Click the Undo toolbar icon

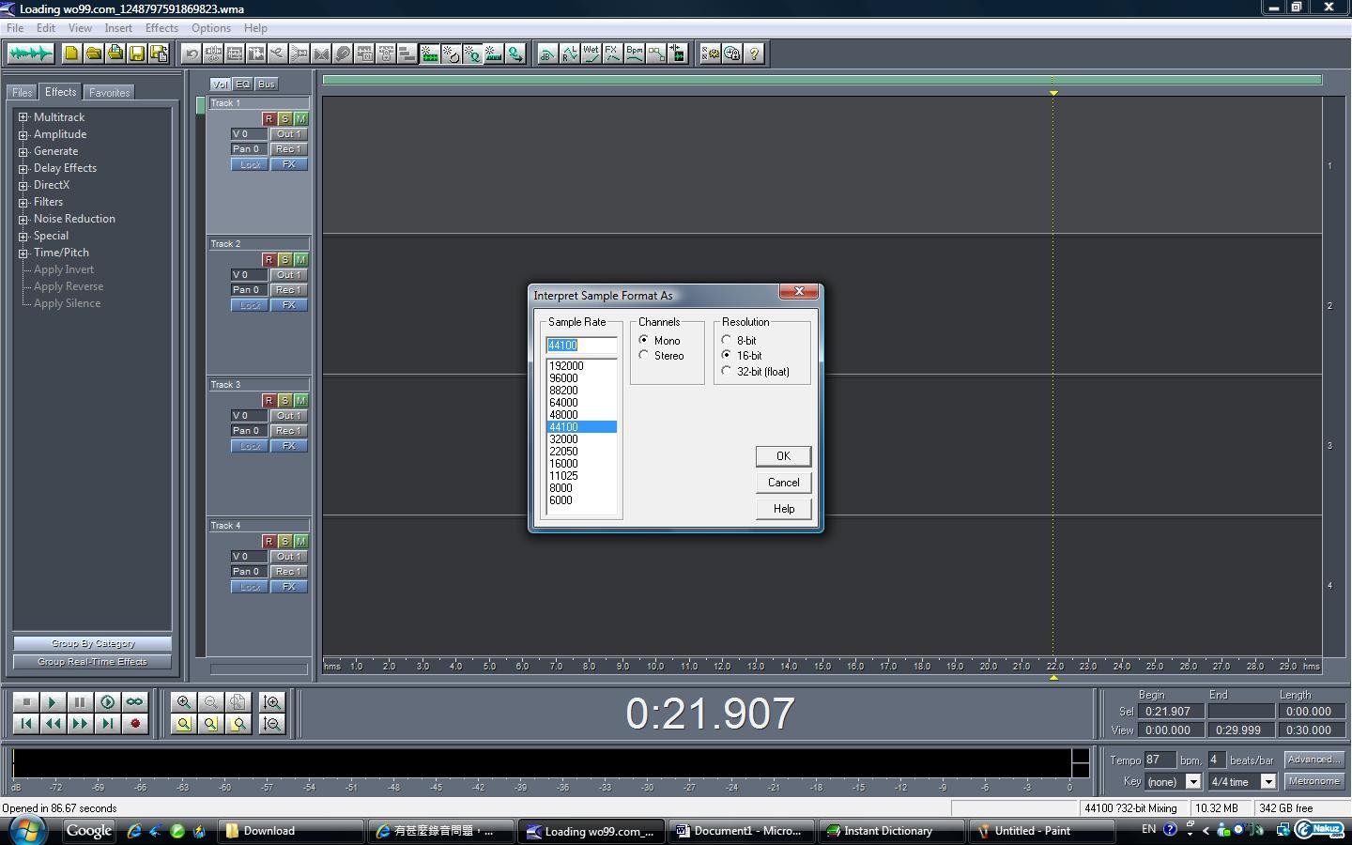pos(192,54)
